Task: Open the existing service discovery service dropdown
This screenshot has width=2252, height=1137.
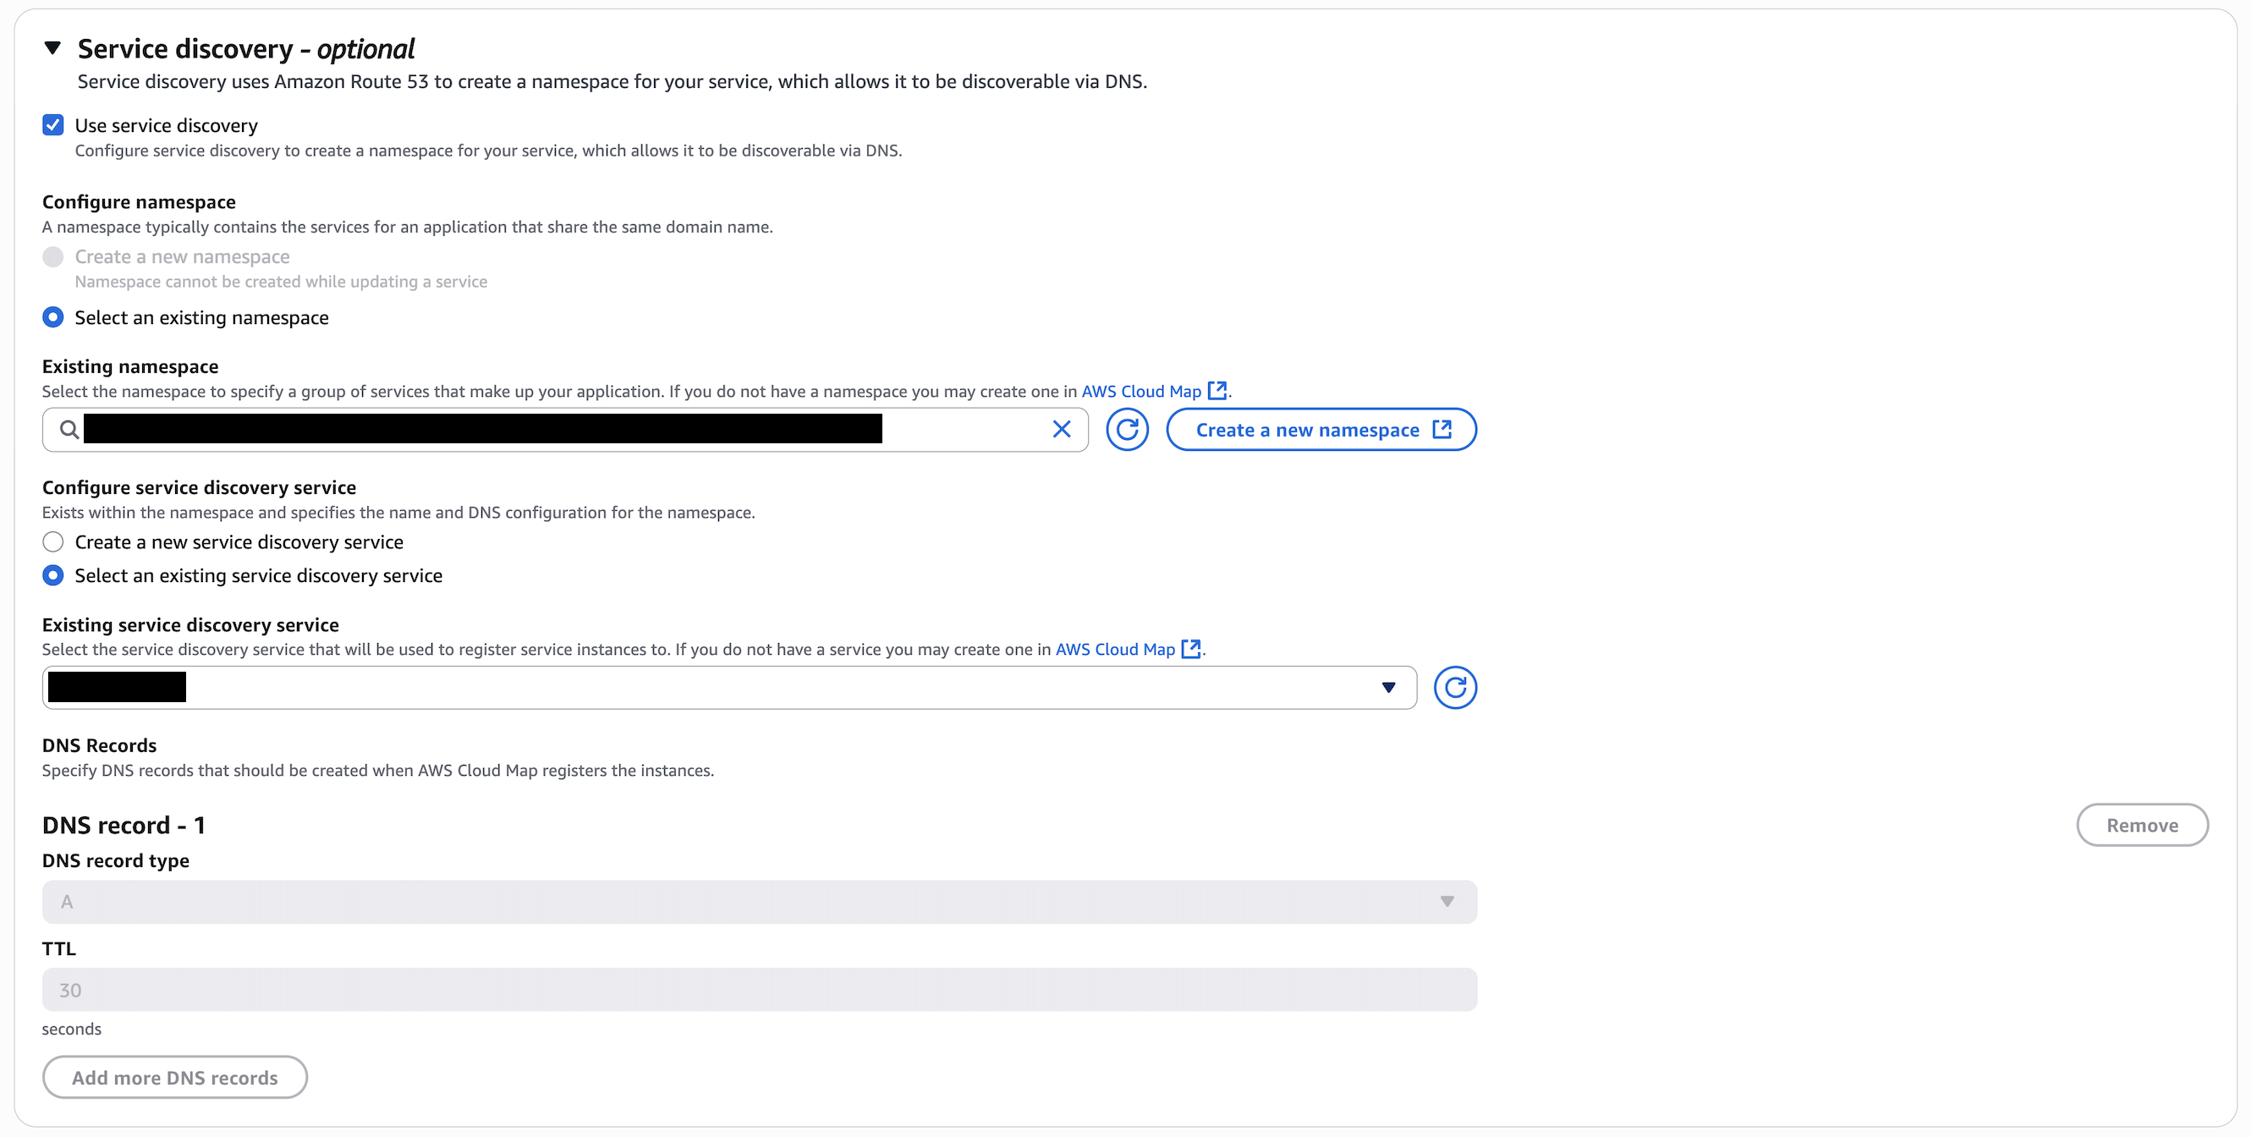Action: (729, 688)
